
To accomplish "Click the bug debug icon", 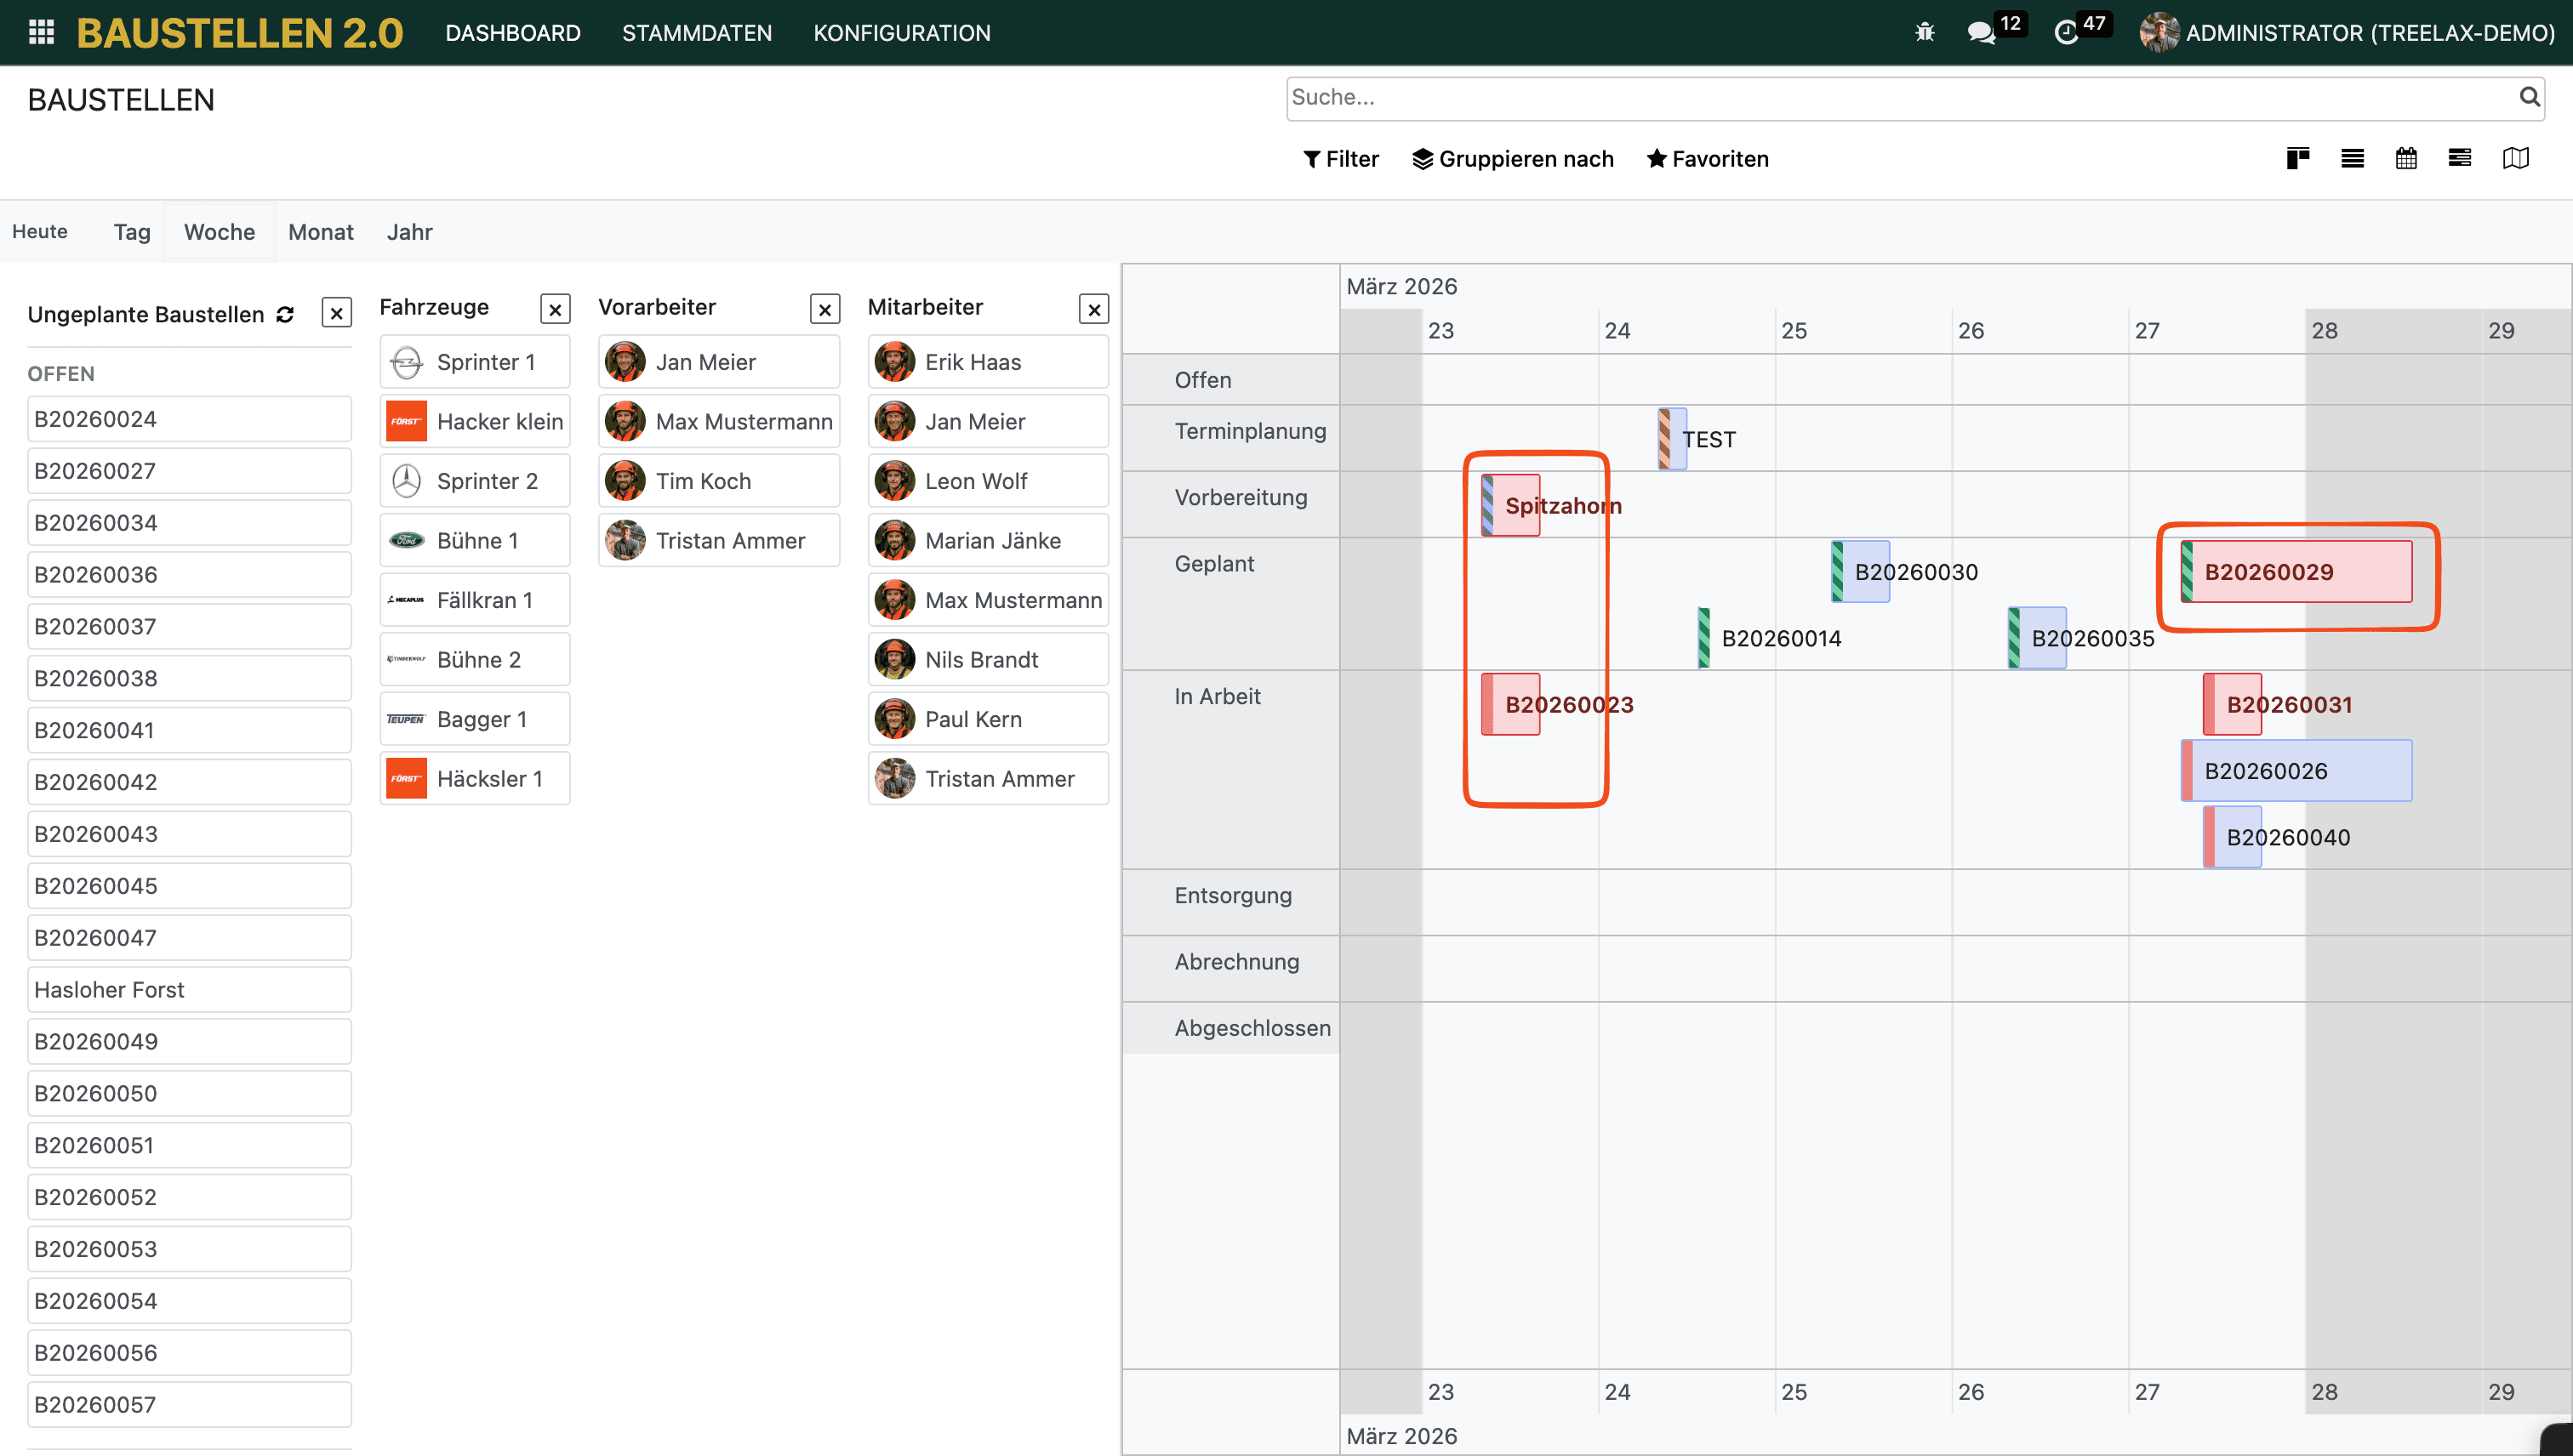I will [x=1924, y=32].
